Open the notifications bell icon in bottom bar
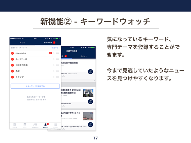Screen dimensions: 191x143 click(45, 125)
